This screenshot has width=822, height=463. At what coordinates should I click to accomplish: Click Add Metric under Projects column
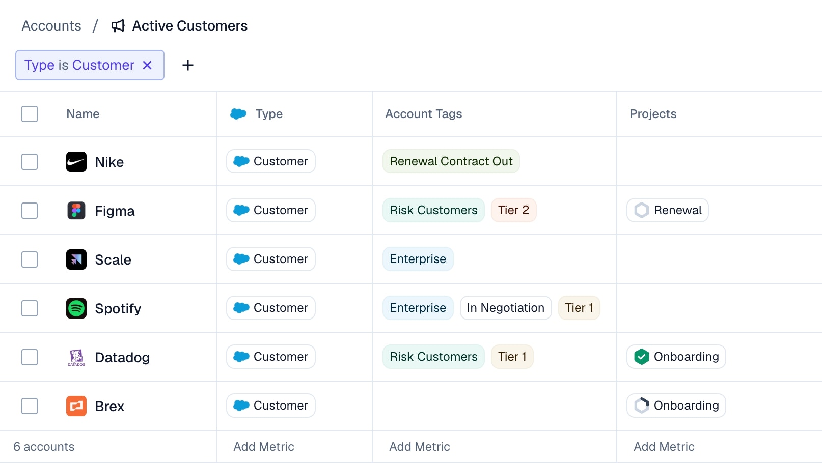pos(664,447)
